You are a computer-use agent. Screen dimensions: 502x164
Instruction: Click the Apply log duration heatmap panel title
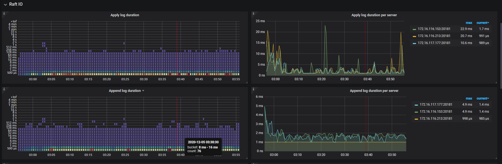click(125, 15)
